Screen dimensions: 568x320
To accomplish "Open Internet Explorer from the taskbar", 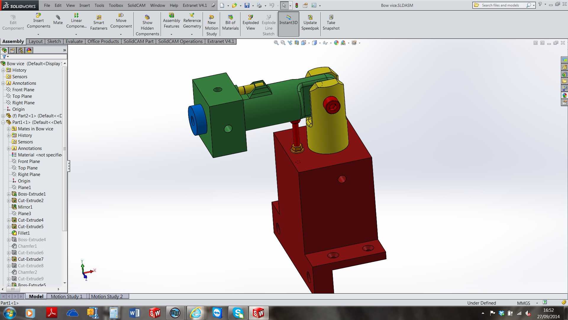I will [x=196, y=313].
